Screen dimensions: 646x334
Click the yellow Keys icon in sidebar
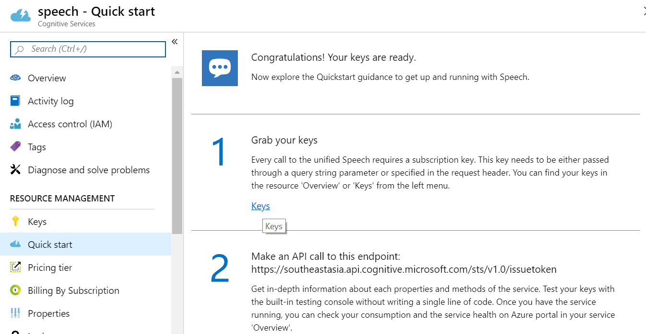[x=15, y=221]
